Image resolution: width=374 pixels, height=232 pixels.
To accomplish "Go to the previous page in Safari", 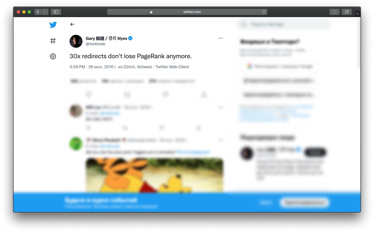I will pyautogui.click(x=38, y=12).
